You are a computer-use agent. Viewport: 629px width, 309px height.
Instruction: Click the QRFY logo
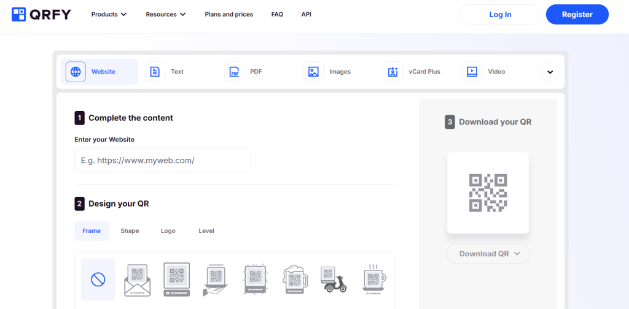pos(41,14)
